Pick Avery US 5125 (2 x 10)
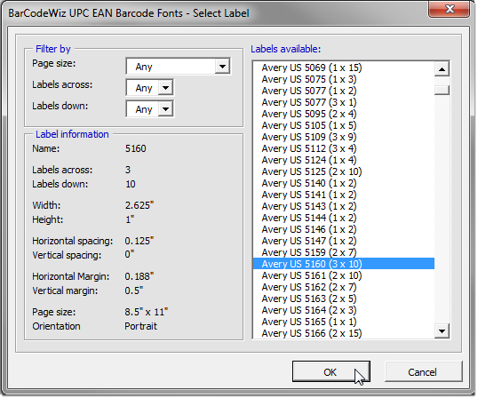The image size is (478, 398). click(x=312, y=171)
